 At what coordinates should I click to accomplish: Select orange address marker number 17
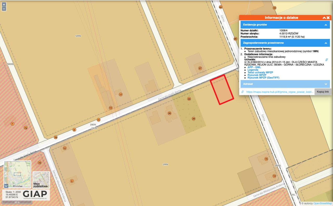tap(121, 95)
